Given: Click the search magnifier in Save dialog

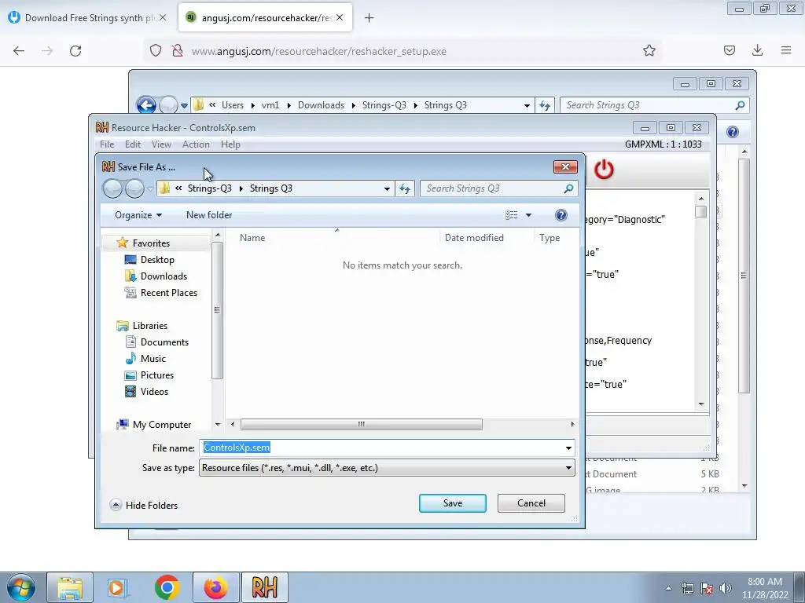Looking at the screenshot, I should tap(568, 188).
